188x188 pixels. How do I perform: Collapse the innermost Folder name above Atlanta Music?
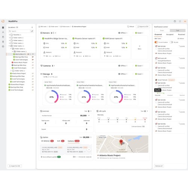(x=12, y=52)
